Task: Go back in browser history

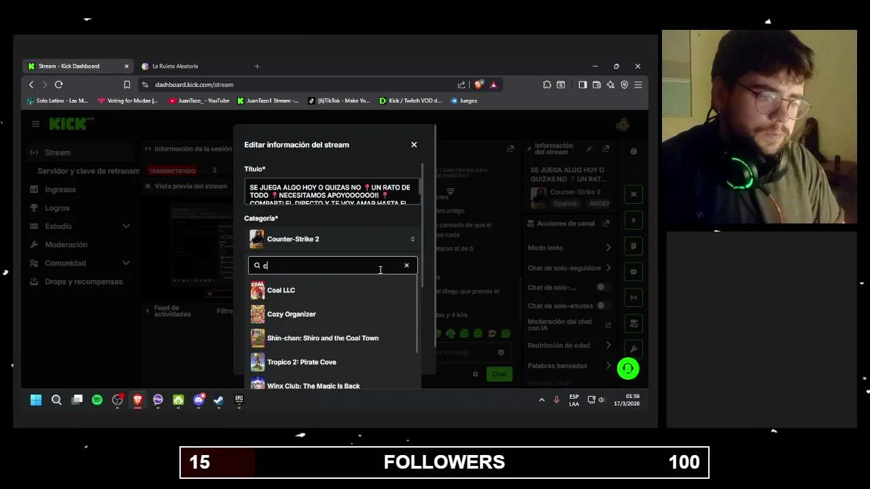Action: pyautogui.click(x=31, y=85)
